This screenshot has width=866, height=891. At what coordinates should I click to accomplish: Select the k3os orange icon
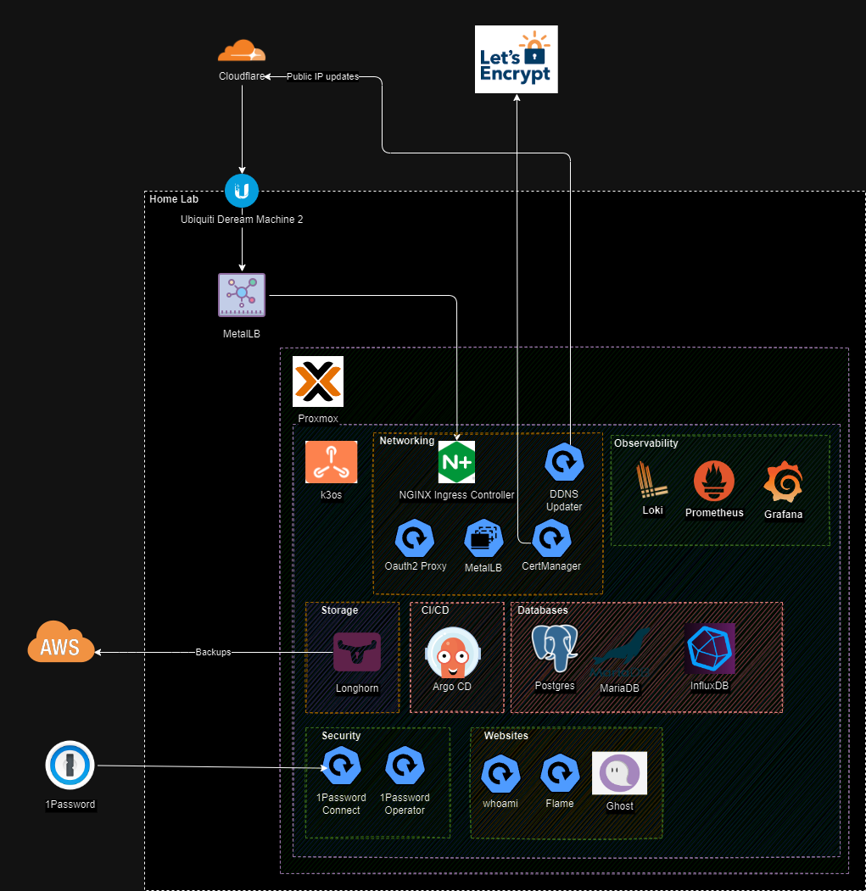pos(331,462)
